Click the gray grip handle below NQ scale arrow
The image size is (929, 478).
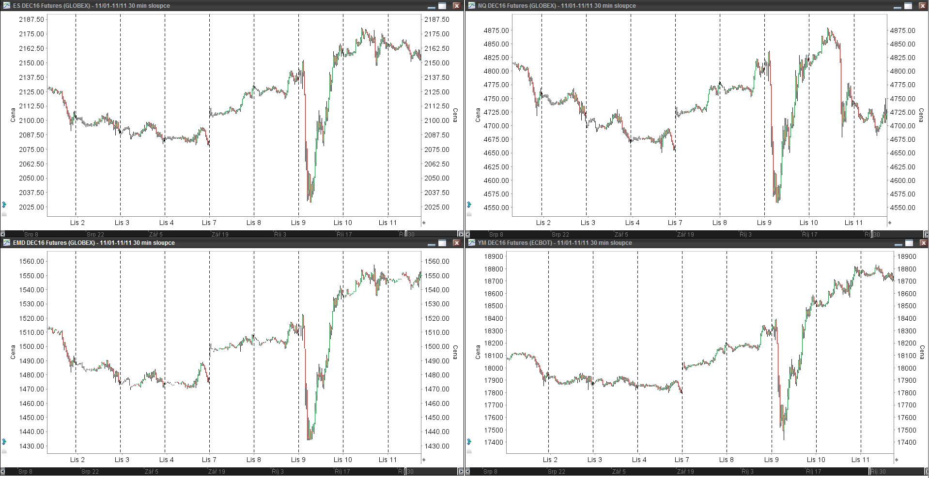(x=469, y=214)
